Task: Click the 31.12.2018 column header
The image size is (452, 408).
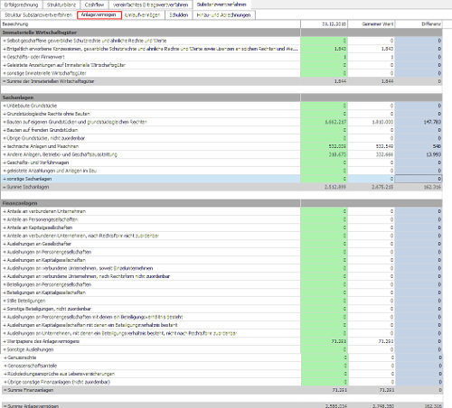Action: (325, 24)
